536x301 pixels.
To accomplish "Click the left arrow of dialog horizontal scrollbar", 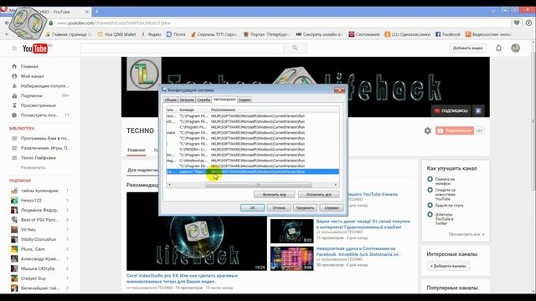I will pos(169,185).
